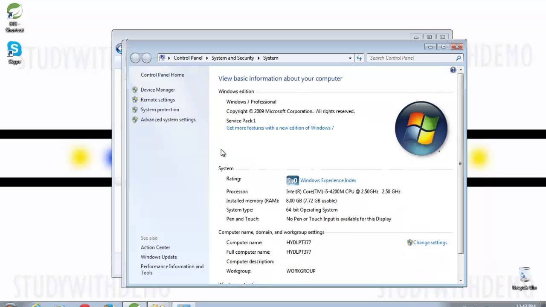Image resolution: width=546 pixels, height=307 pixels.
Task: Click the search magnifier icon
Action: (459, 58)
